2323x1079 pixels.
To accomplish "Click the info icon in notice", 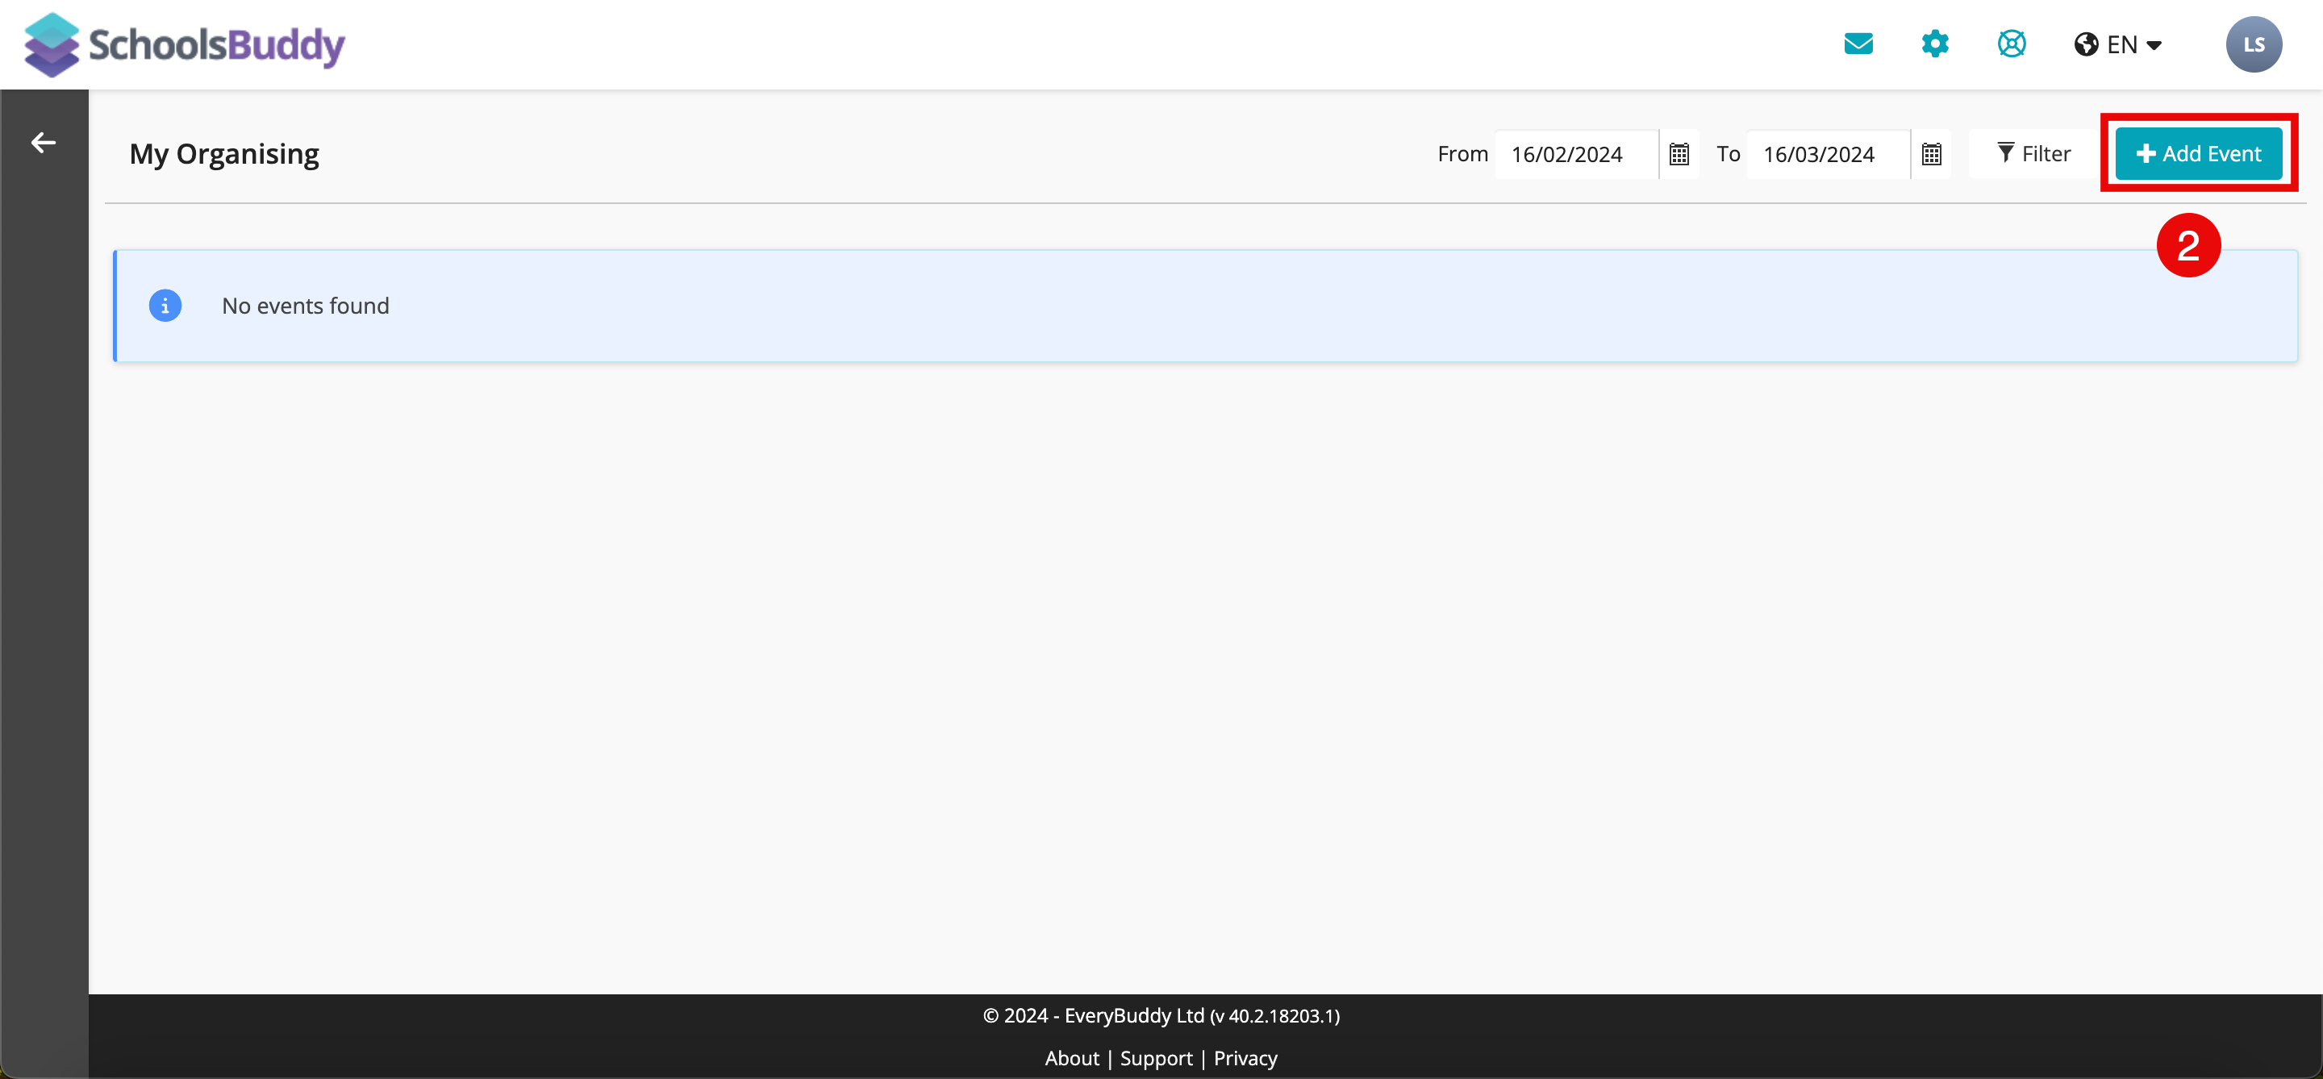I will 165,306.
